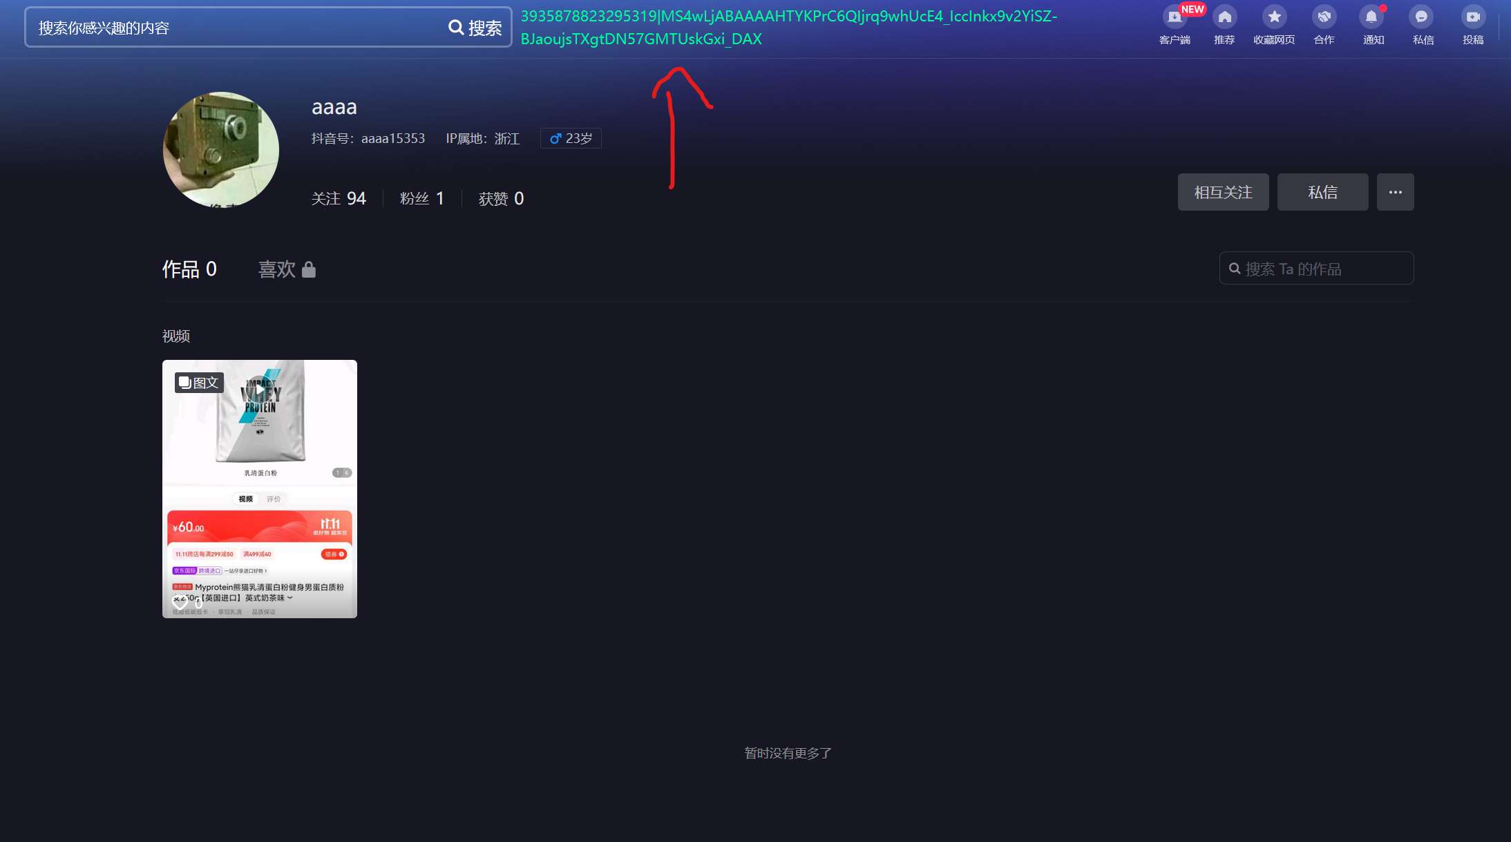Open 通知 bell notifications

click(x=1372, y=18)
